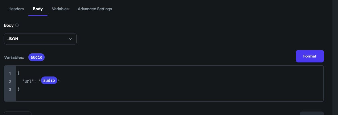Click the partially visible button at bottom right
The image size is (338, 115).
pos(312,113)
